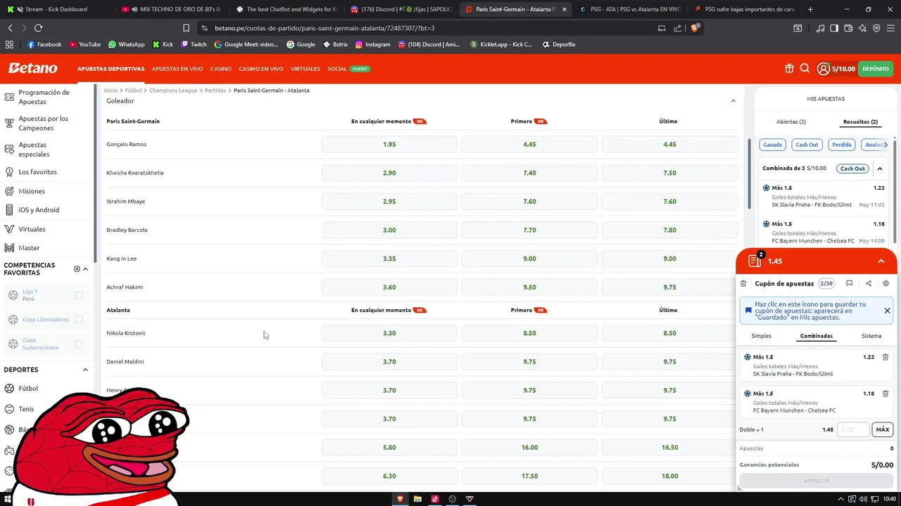Open the Brave hamburger menu

tap(891, 28)
